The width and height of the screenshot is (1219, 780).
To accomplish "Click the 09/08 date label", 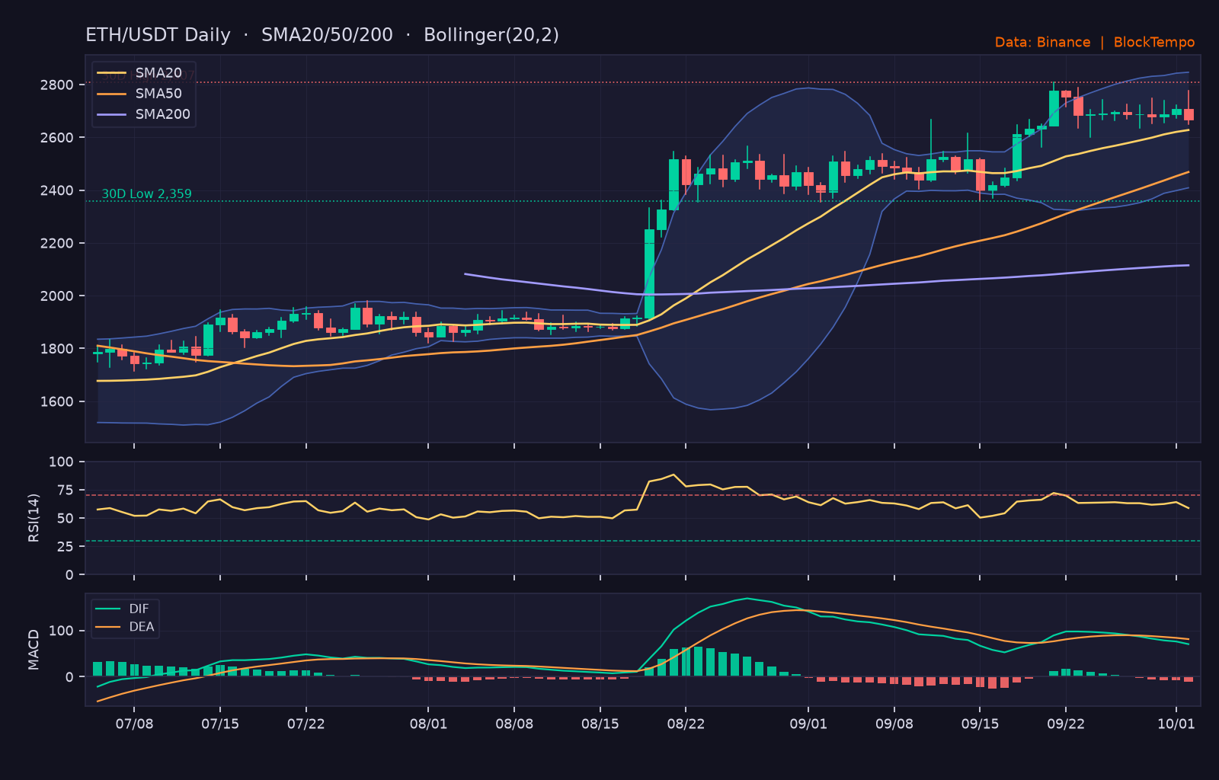I will (894, 724).
